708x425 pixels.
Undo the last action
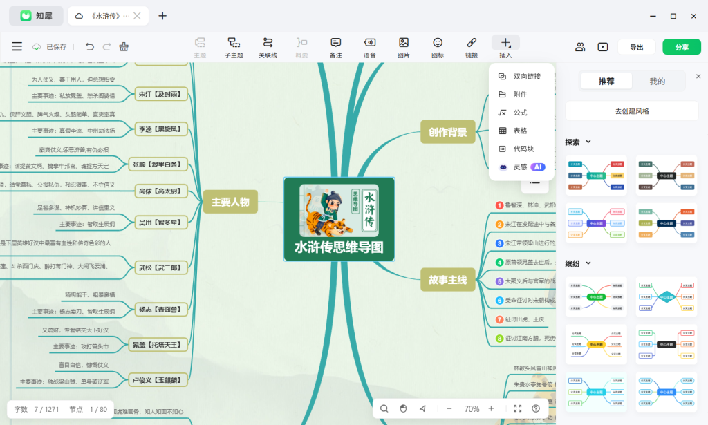pyautogui.click(x=90, y=46)
